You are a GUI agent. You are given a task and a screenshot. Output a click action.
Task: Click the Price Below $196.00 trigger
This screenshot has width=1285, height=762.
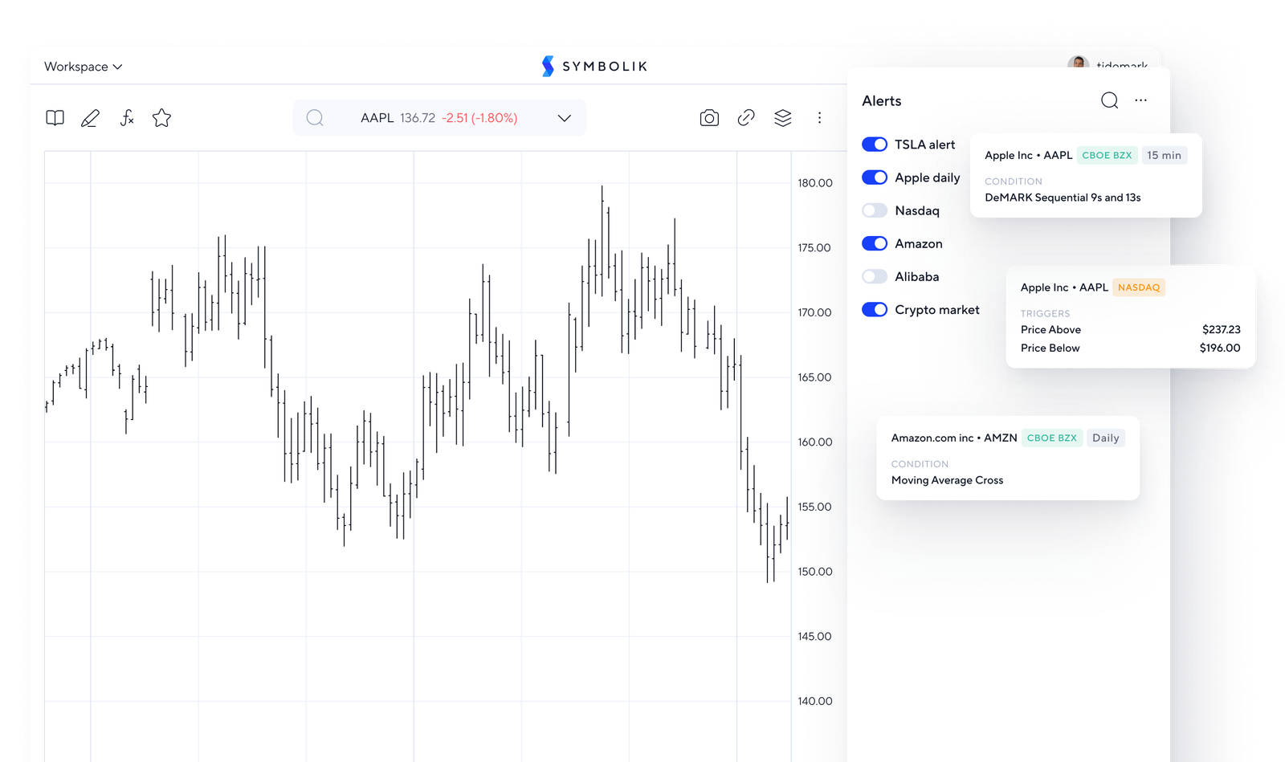(1130, 348)
